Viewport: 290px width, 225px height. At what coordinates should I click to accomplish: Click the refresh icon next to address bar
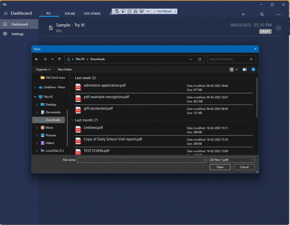click(x=200, y=59)
